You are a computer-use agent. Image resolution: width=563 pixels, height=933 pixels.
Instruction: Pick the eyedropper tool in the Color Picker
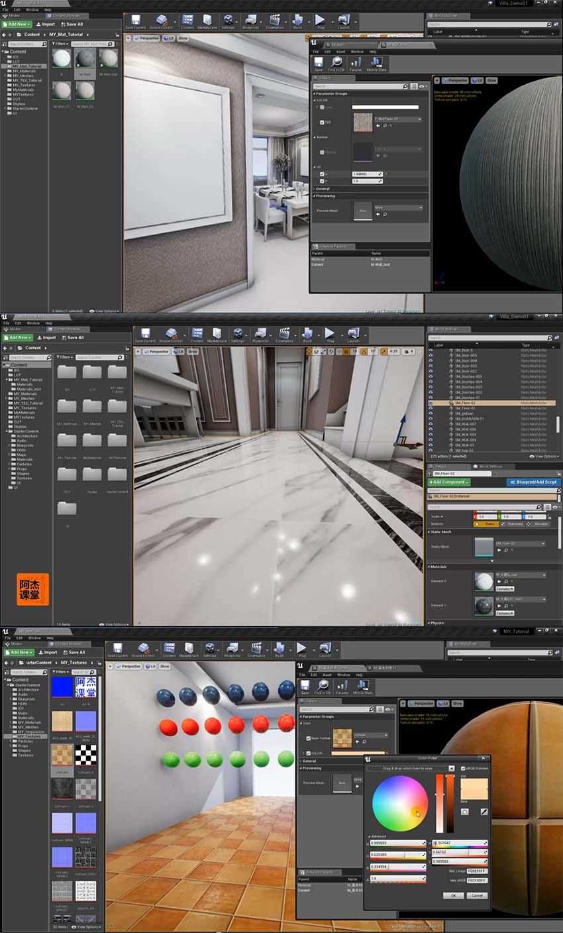click(484, 811)
